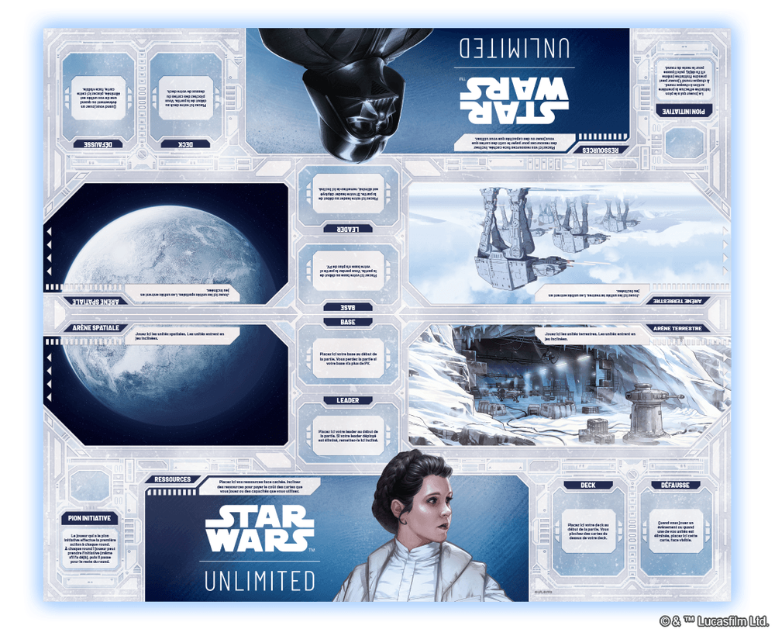The image size is (775, 629).
Task: Click the upright LEADER header
Action: (348, 400)
